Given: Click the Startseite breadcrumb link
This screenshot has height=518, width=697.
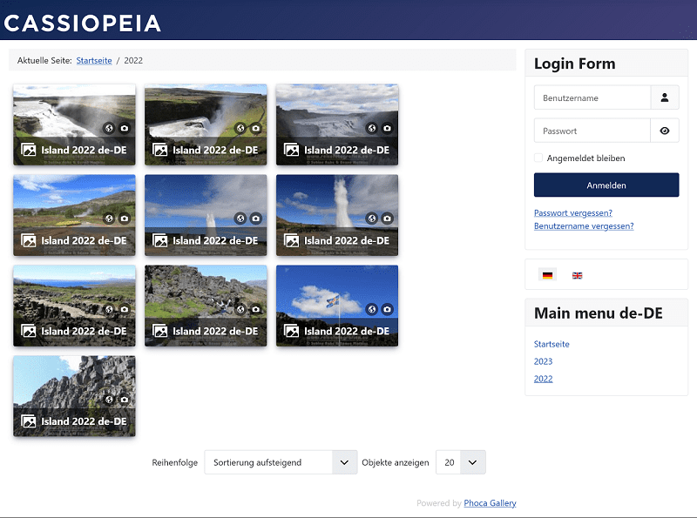Looking at the screenshot, I should (x=94, y=61).
